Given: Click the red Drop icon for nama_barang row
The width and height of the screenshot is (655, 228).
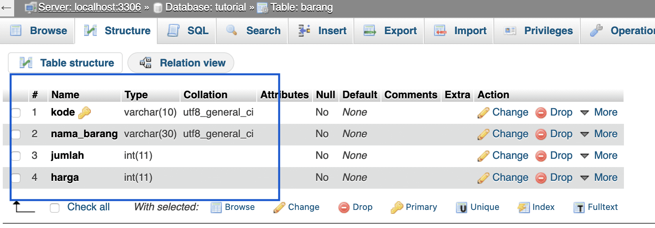Looking at the screenshot, I should tap(541, 134).
